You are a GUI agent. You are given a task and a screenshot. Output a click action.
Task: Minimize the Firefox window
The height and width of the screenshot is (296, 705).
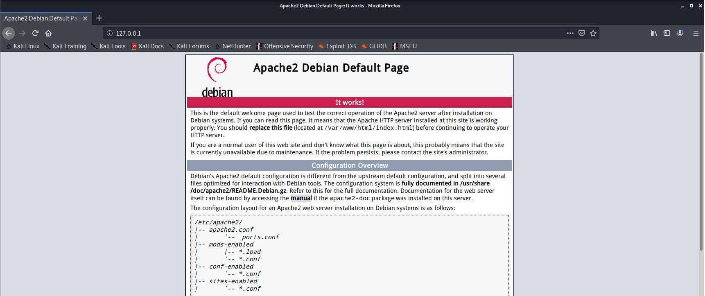tap(682, 6)
